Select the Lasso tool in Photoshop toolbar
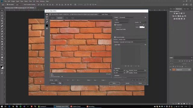Viewport: 193px width, 108px height. [x=2, y=16]
